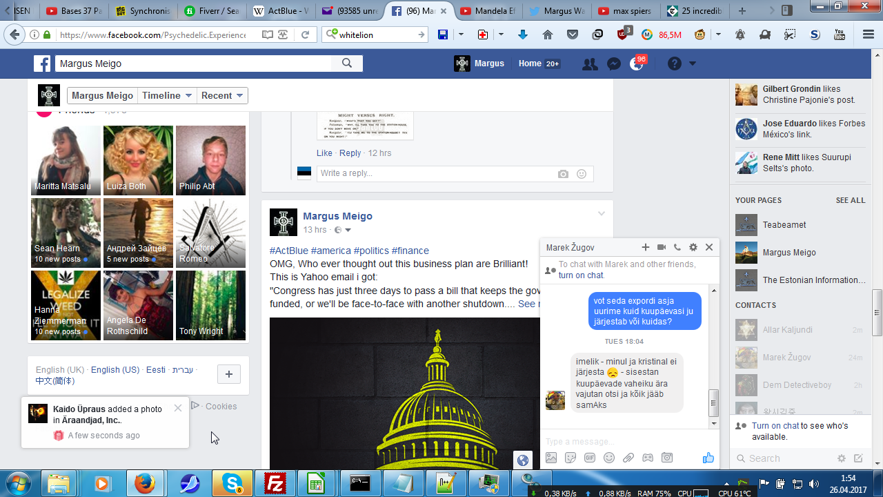883x497 pixels.
Task: Open the Firefox hamburger menu
Action: pyautogui.click(x=867, y=35)
